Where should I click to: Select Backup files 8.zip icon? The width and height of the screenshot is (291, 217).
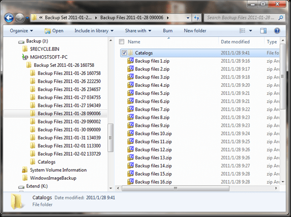130,117
